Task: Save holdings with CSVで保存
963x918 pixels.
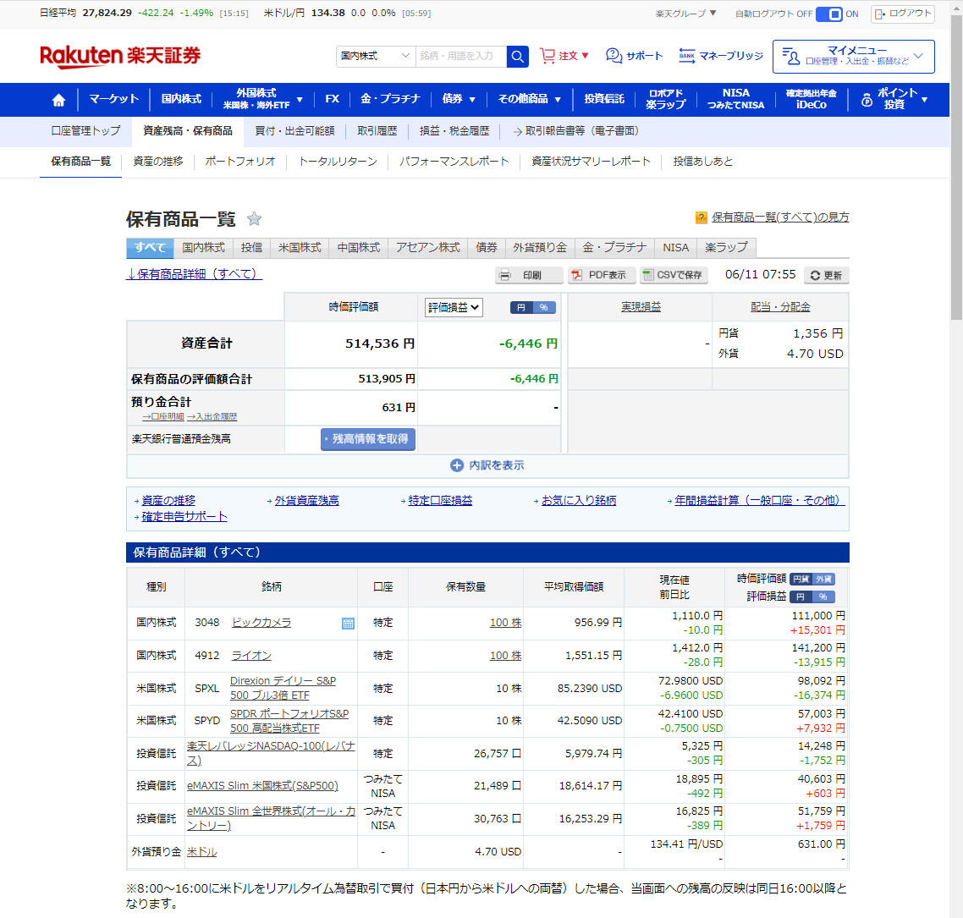Action: (672, 275)
